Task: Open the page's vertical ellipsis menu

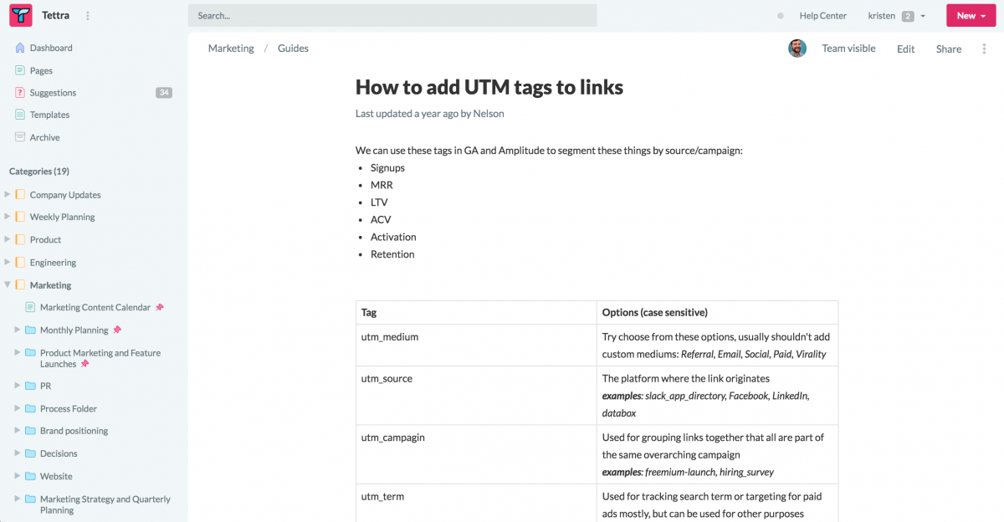Action: point(984,49)
